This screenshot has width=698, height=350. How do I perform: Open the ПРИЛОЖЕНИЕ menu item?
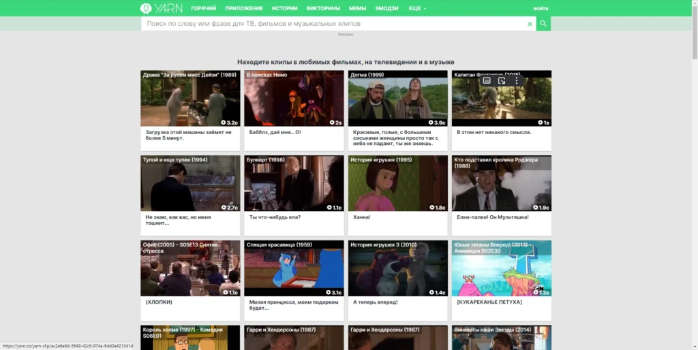[244, 8]
